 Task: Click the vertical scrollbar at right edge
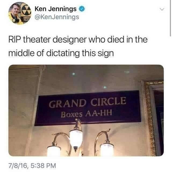click(170, 18)
